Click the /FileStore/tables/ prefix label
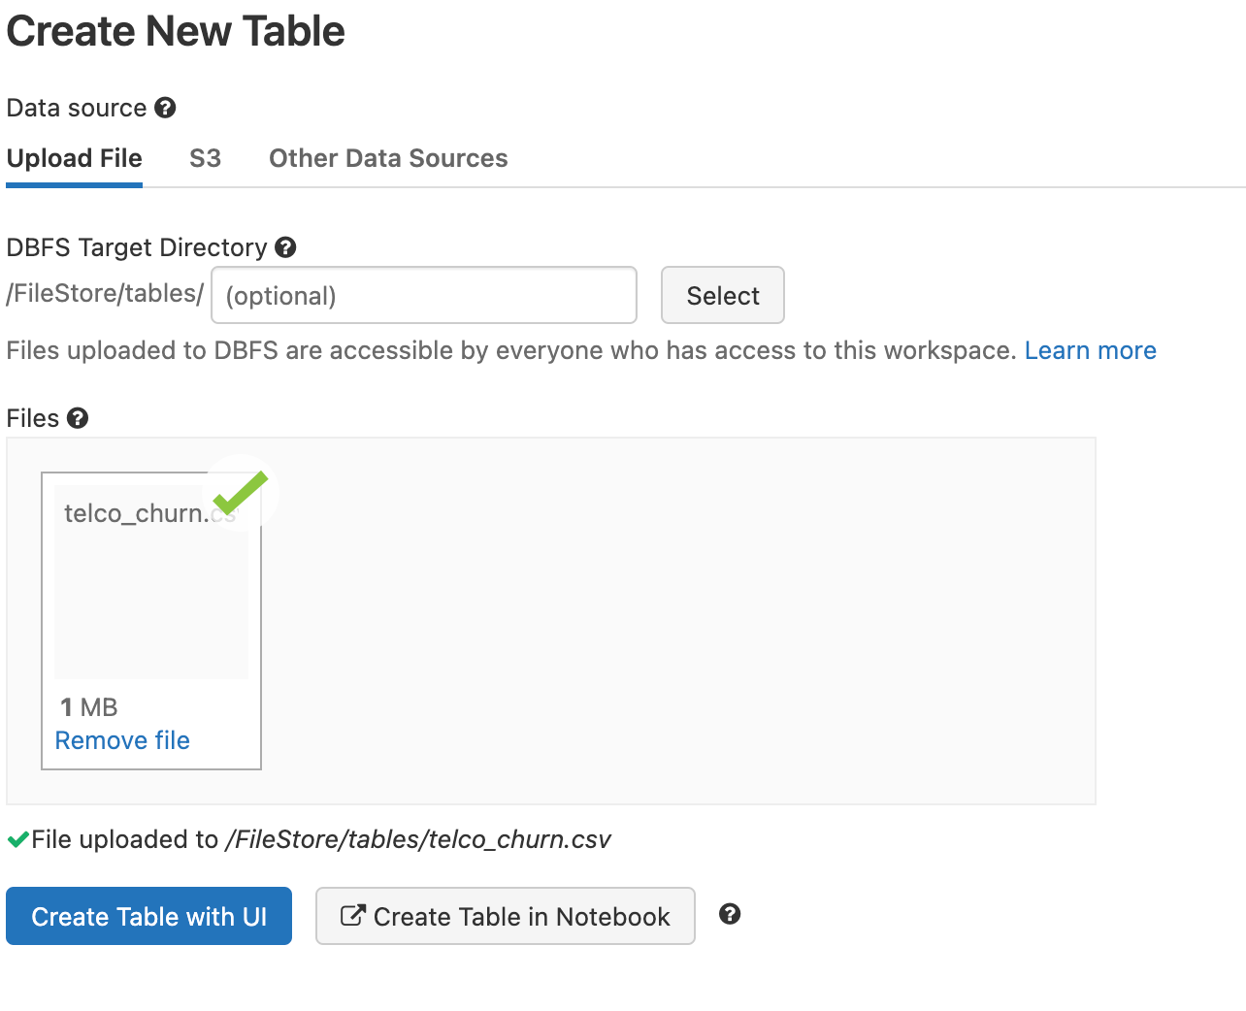This screenshot has height=1011, width=1246. 105,293
